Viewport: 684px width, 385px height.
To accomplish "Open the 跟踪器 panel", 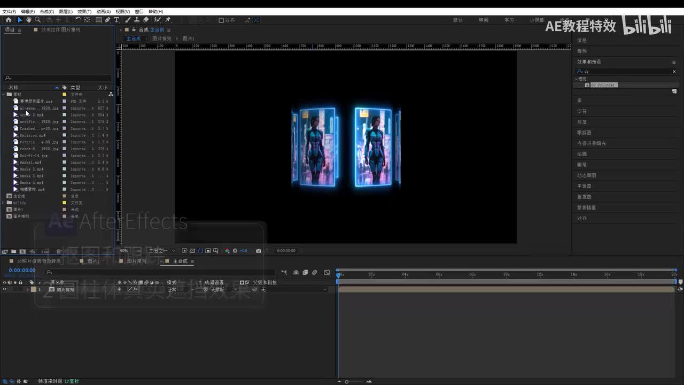I will tap(584, 133).
